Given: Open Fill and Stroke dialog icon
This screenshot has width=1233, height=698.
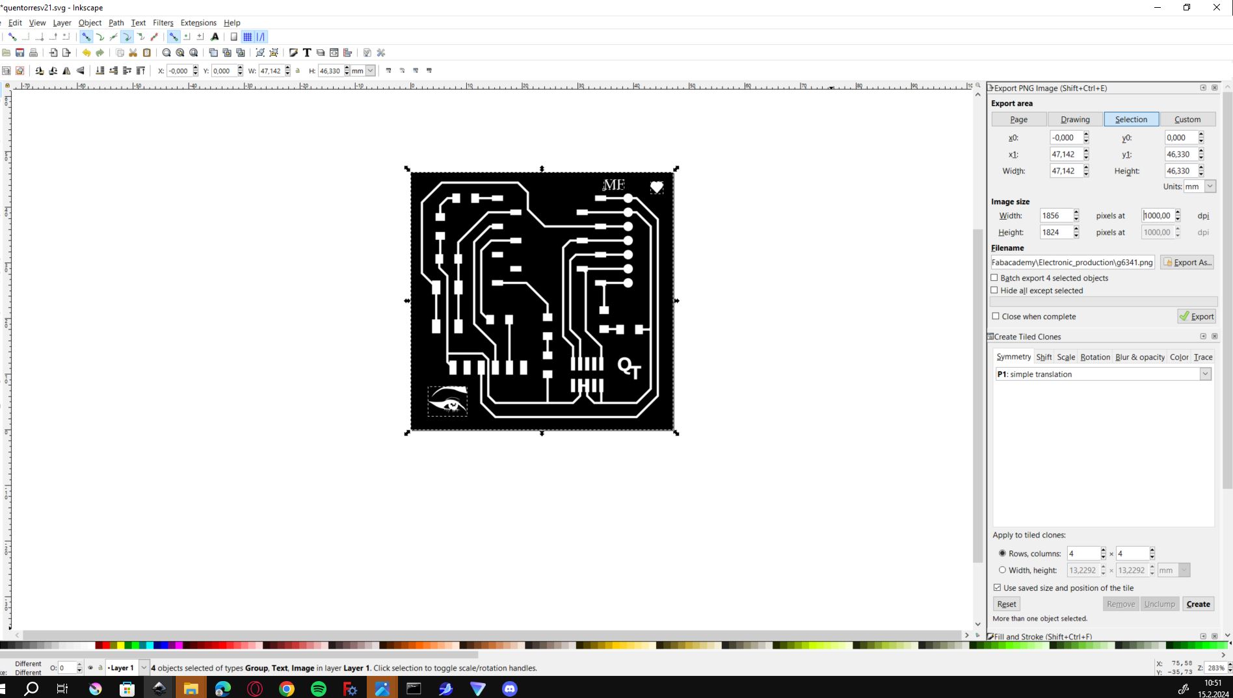Looking at the screenshot, I should tap(293, 53).
